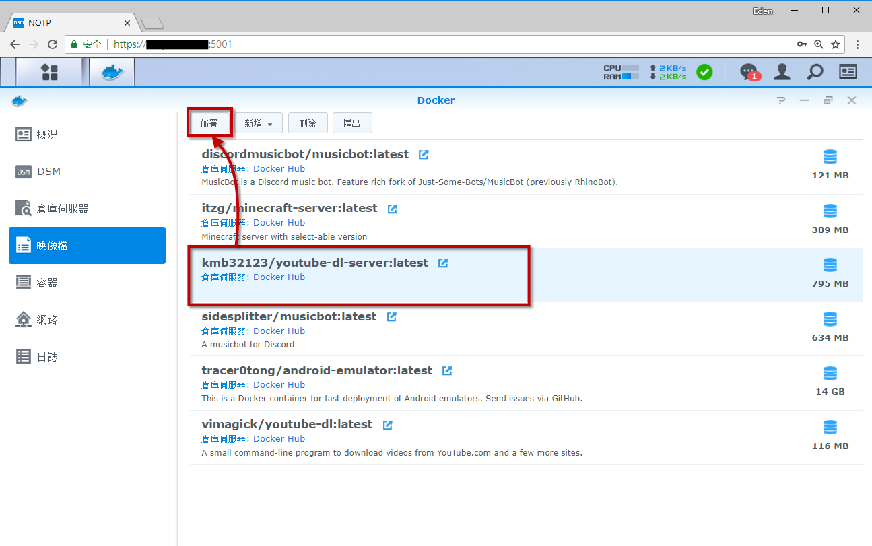Image resolution: width=872 pixels, height=546 pixels.
Task: Click the saved password key icon
Action: click(801, 44)
